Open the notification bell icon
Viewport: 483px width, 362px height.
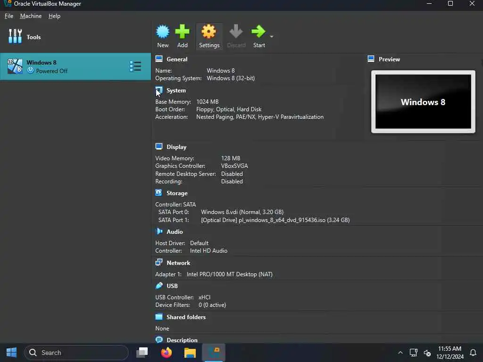[x=473, y=353]
